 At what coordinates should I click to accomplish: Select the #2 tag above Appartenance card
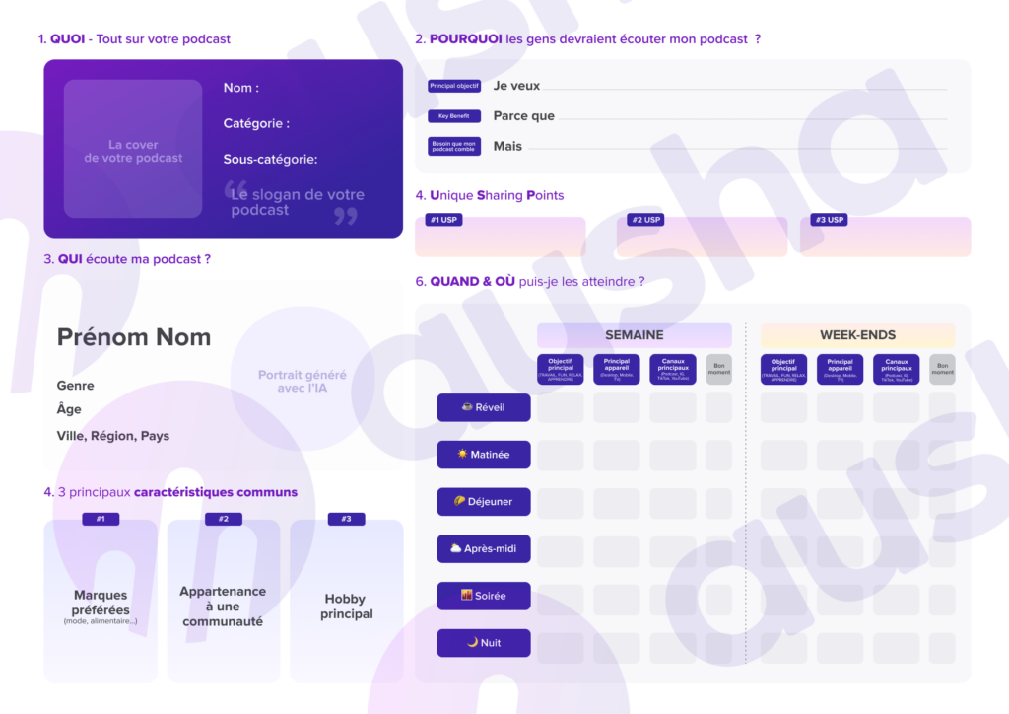click(224, 519)
